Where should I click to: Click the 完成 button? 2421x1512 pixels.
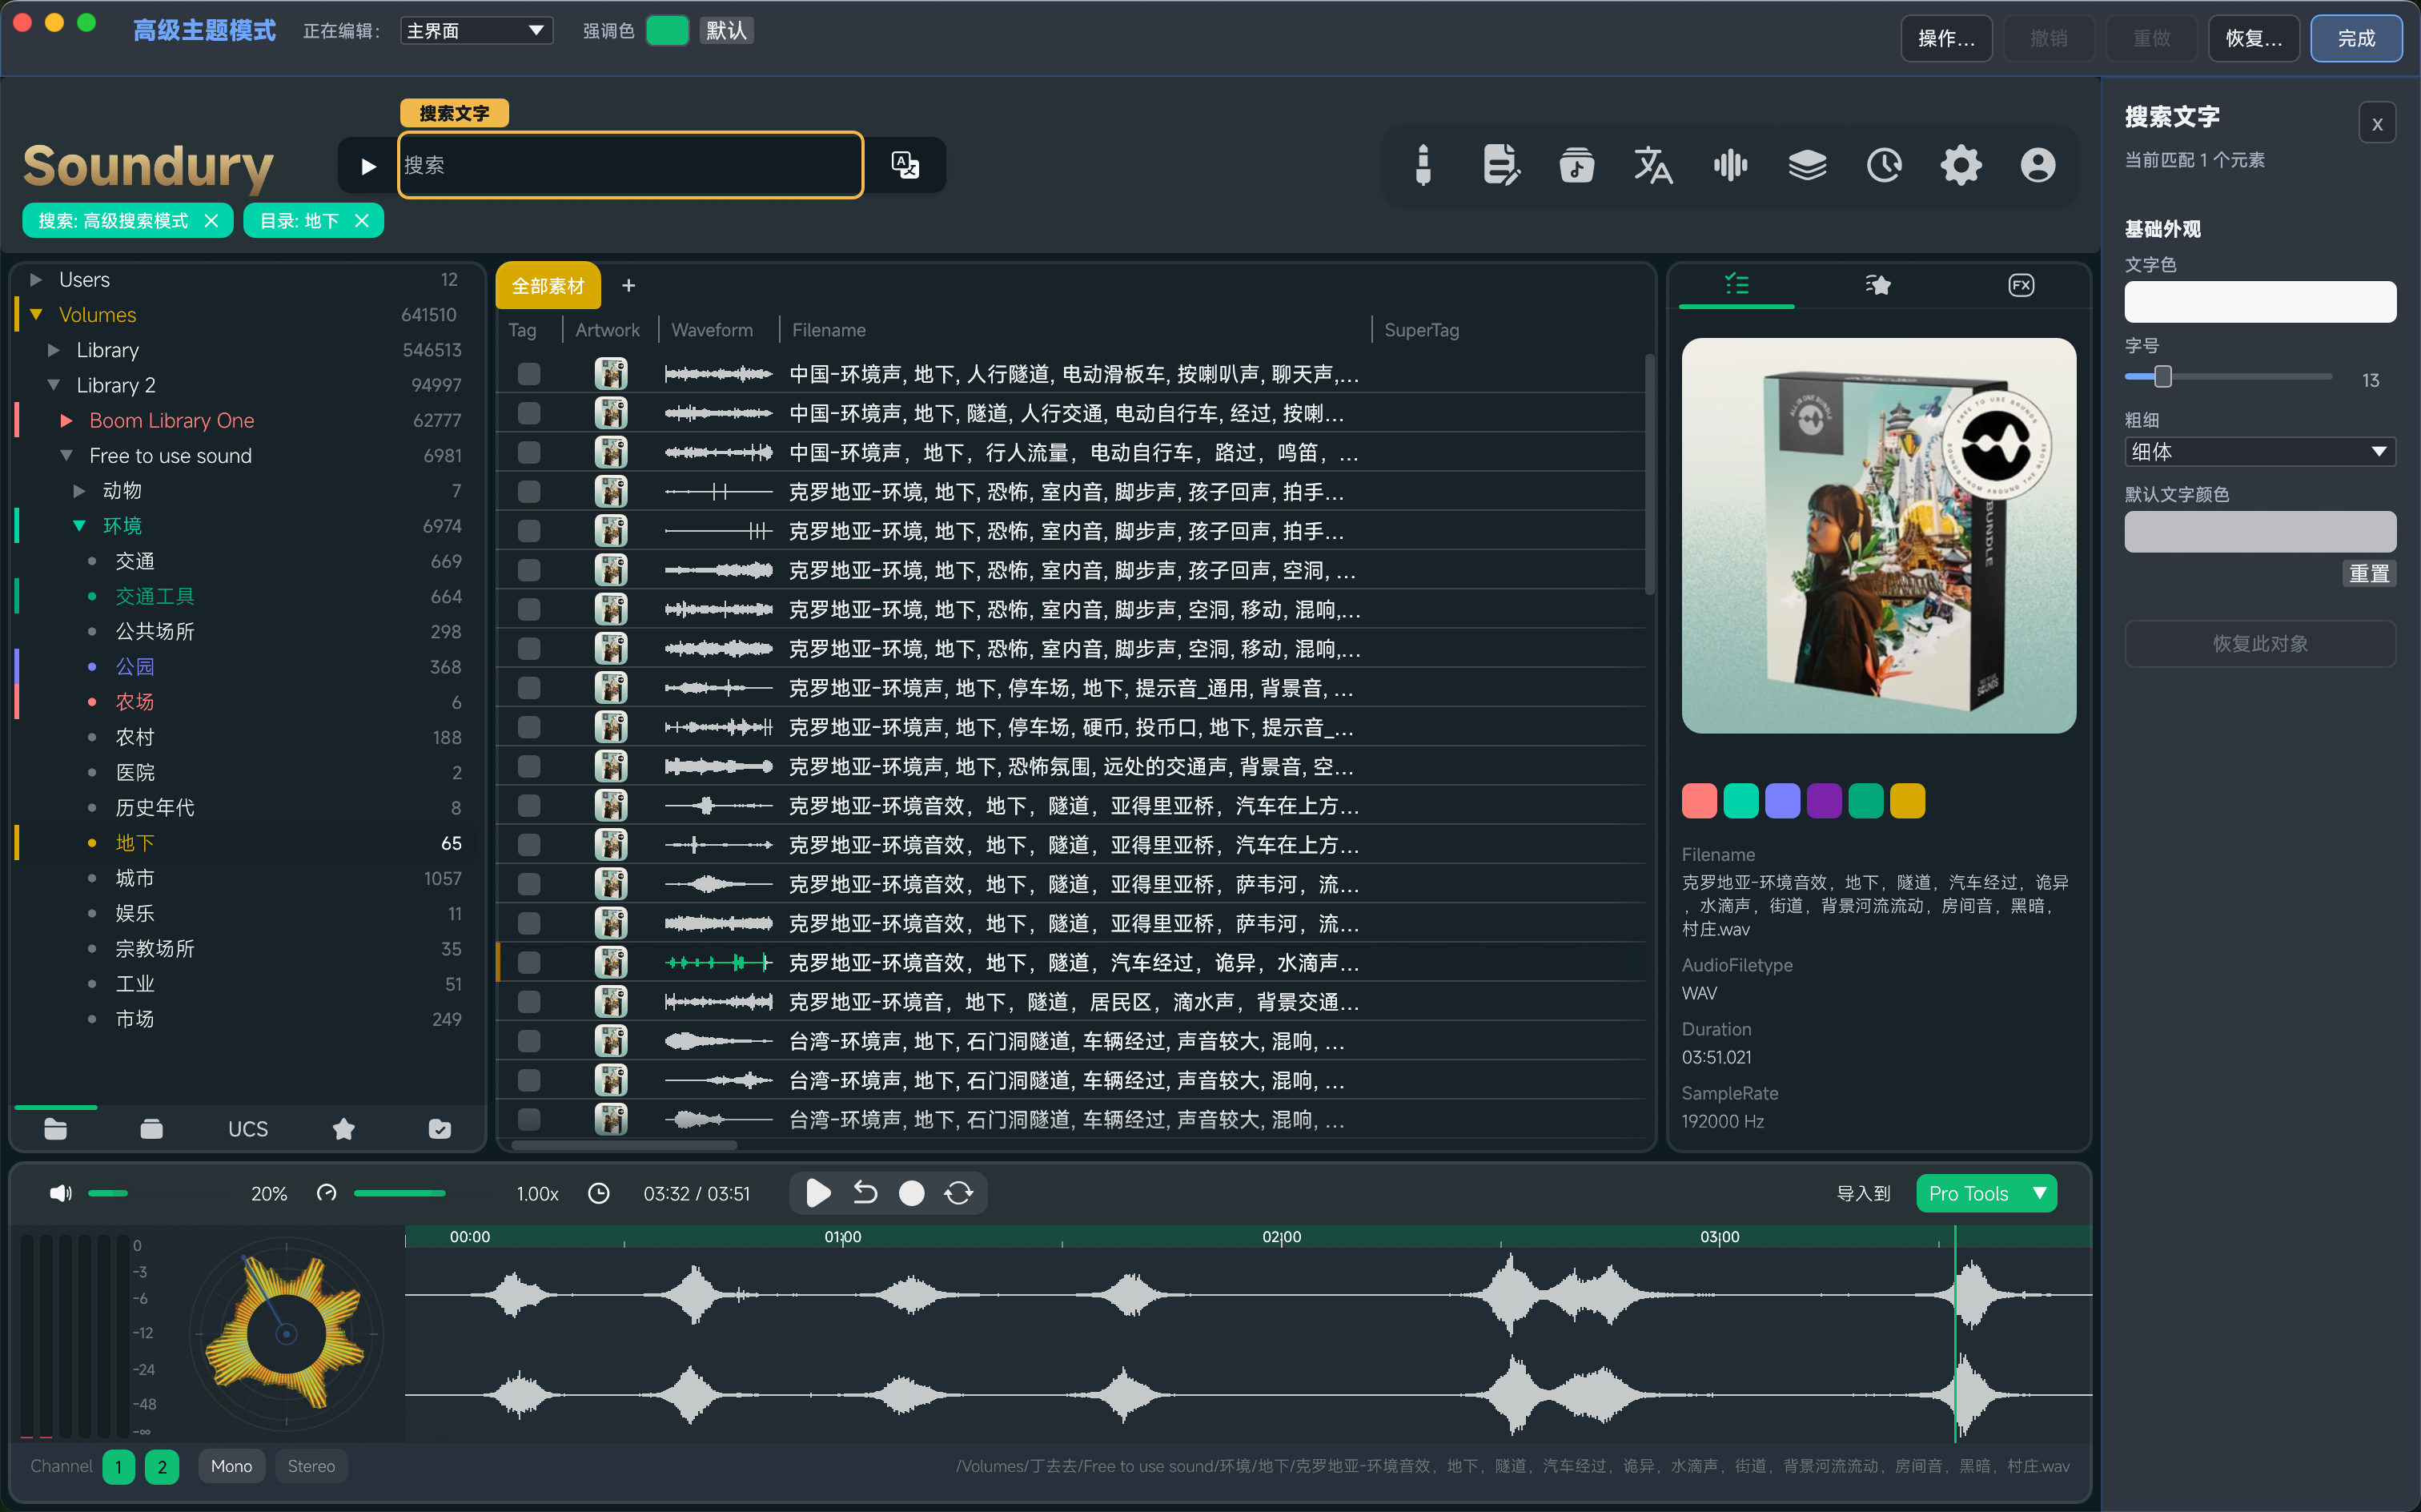click(2356, 38)
